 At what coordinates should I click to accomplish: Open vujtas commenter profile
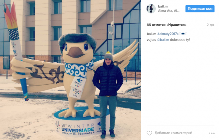tap(151, 40)
